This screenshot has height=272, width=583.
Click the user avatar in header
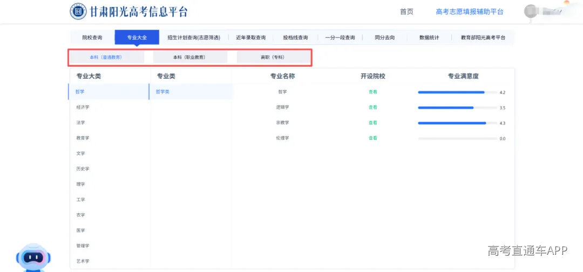531,11
